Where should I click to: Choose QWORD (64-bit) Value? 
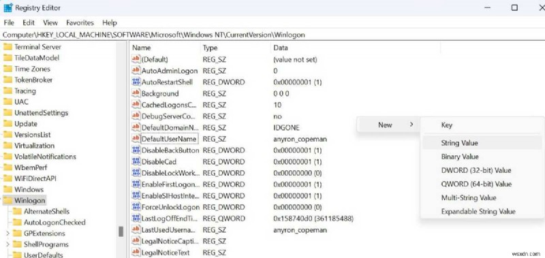[x=482, y=184]
